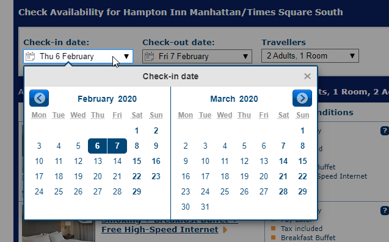Open the Check-in date dropdown arrow
The image size is (389, 242).
(x=126, y=57)
